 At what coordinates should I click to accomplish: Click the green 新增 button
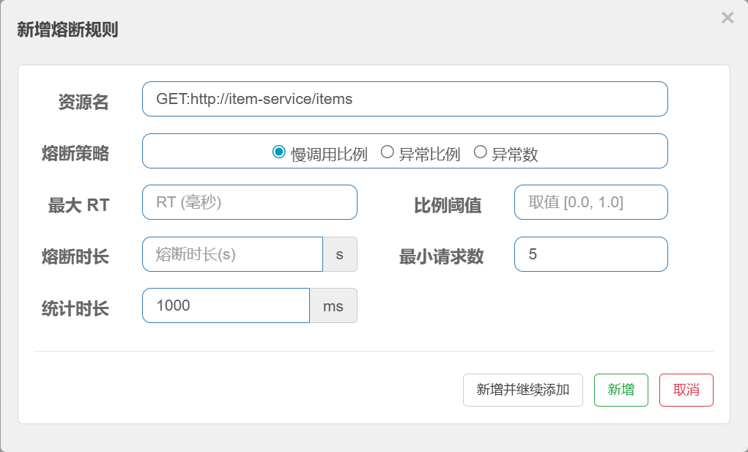[621, 390]
